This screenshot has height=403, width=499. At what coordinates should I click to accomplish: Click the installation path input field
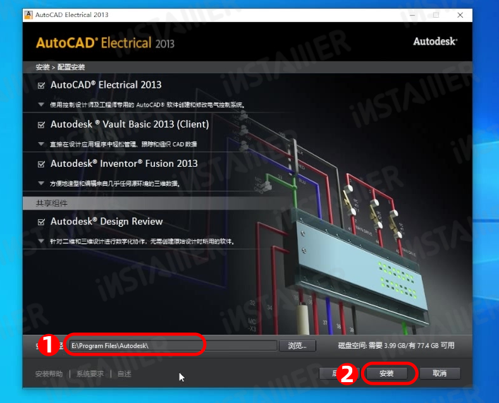[x=173, y=346]
